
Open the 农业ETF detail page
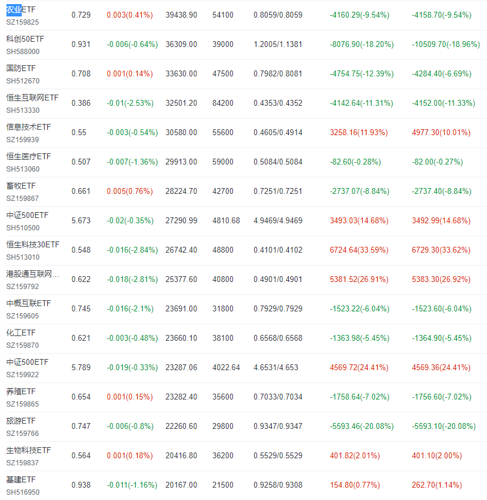pyautogui.click(x=21, y=9)
